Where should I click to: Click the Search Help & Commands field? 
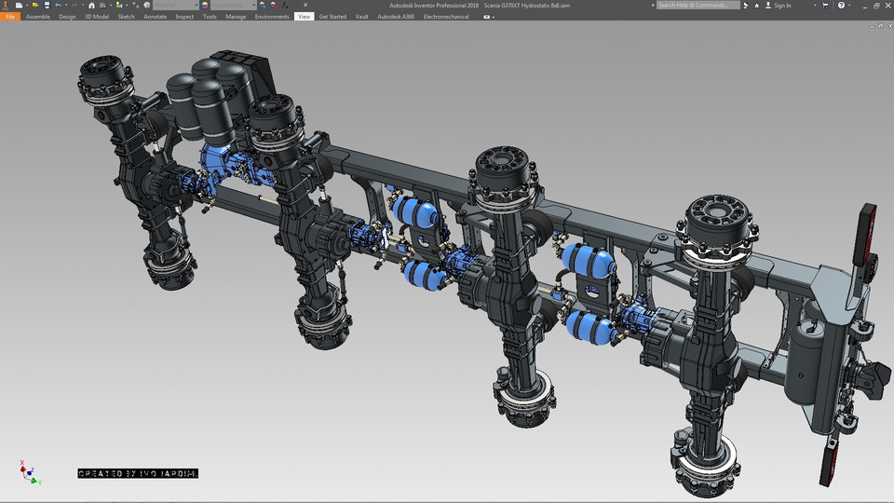(697, 6)
